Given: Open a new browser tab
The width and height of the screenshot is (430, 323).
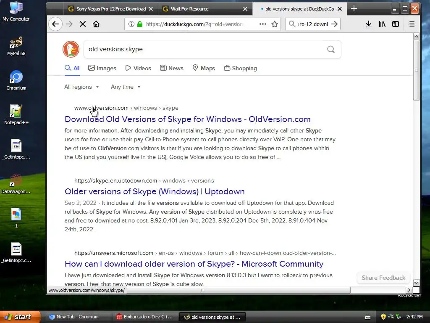Looking at the screenshot, I should [354, 8].
